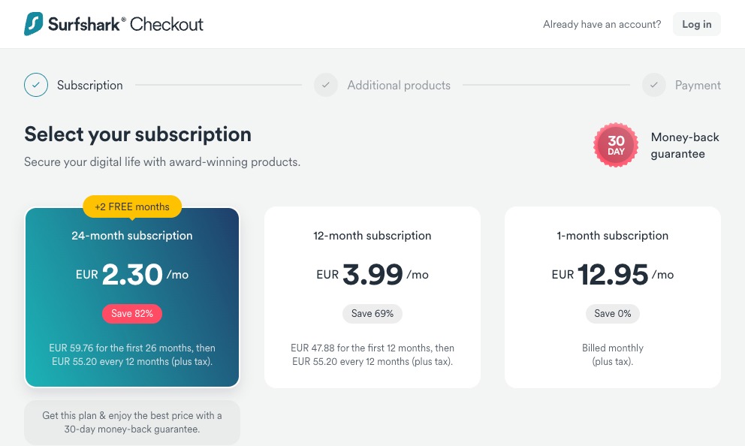Click the Payment step checkmark icon

(654, 85)
